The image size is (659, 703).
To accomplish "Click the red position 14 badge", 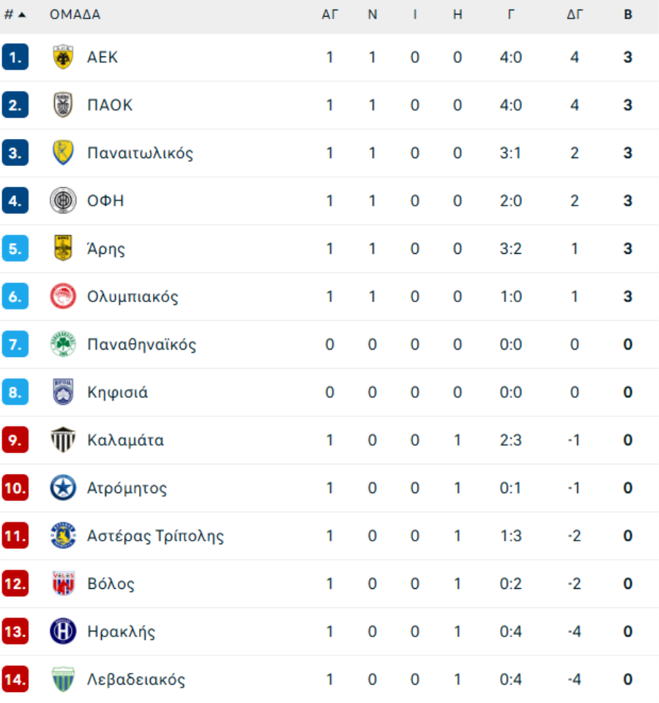I will (x=15, y=680).
